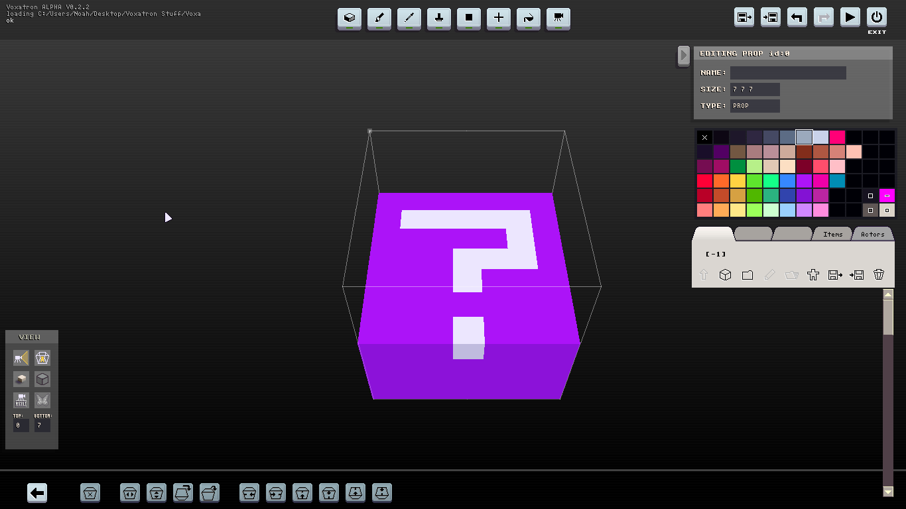Switch to the third unlabeled gray tab
906x509 pixels.
793,234
